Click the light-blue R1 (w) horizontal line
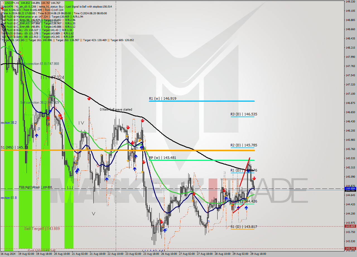The height and width of the screenshot is (257, 357). pyautogui.click(x=202, y=101)
